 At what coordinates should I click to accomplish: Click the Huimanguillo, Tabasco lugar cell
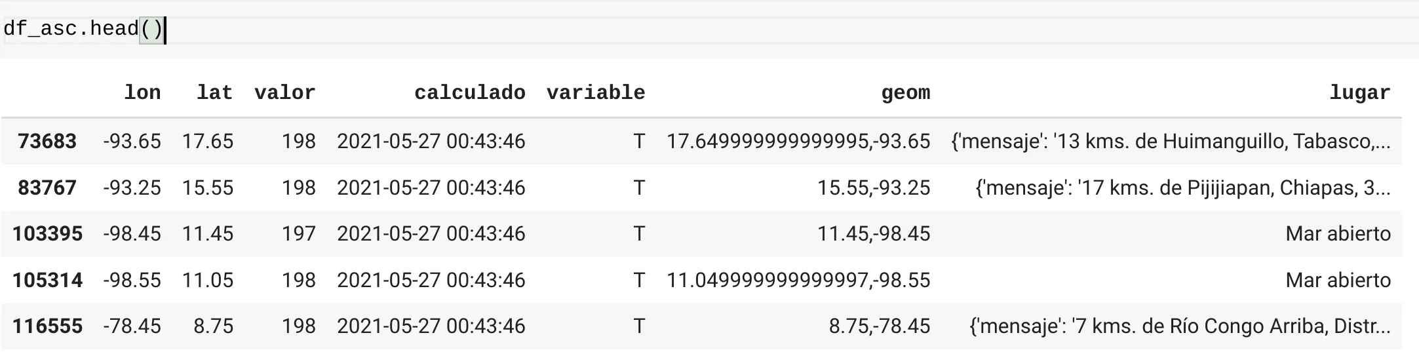pyautogui.click(x=1170, y=142)
